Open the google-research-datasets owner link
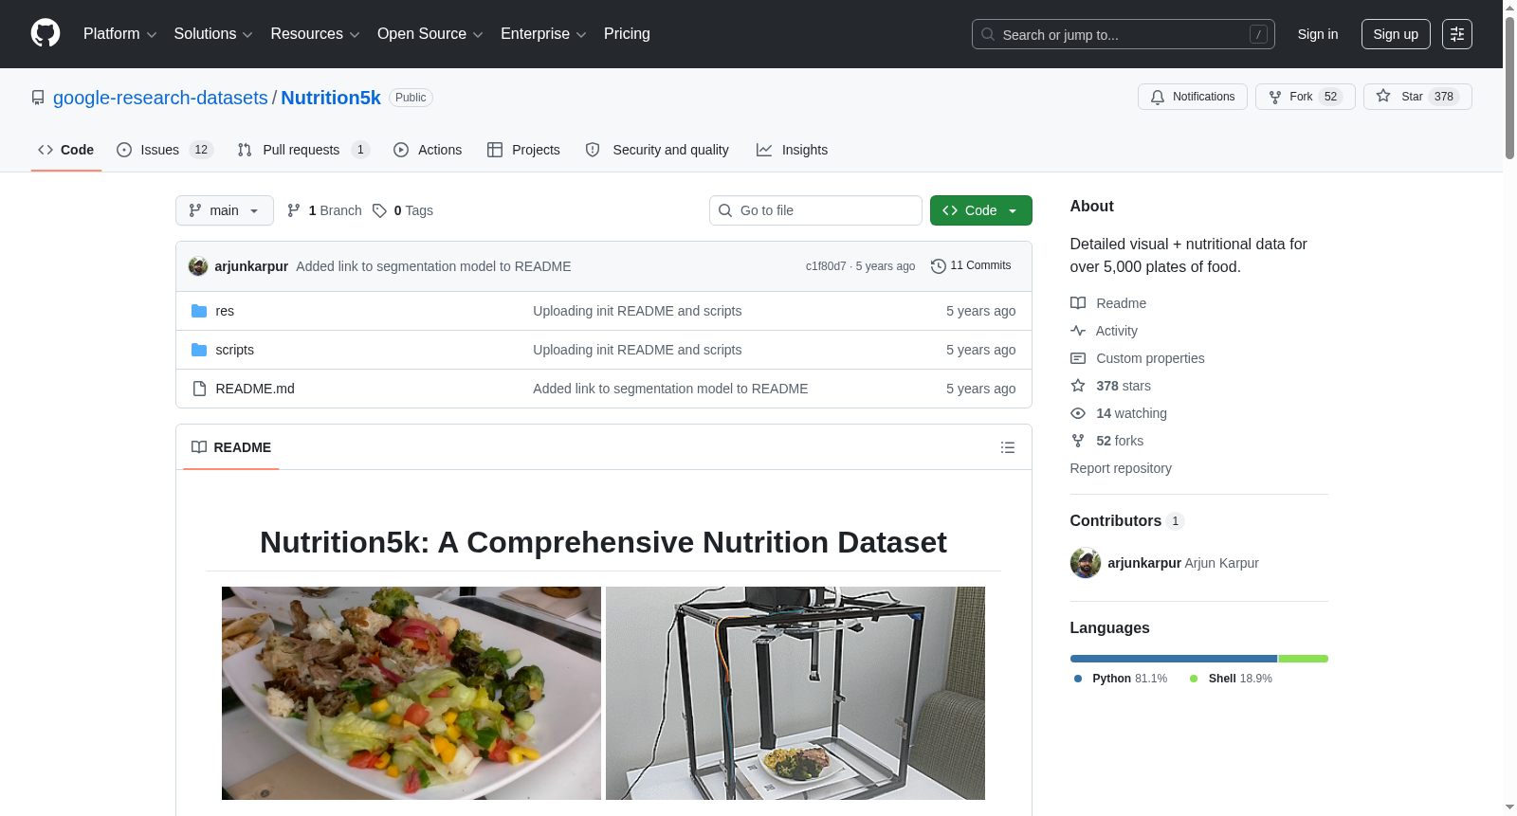 [x=160, y=98]
